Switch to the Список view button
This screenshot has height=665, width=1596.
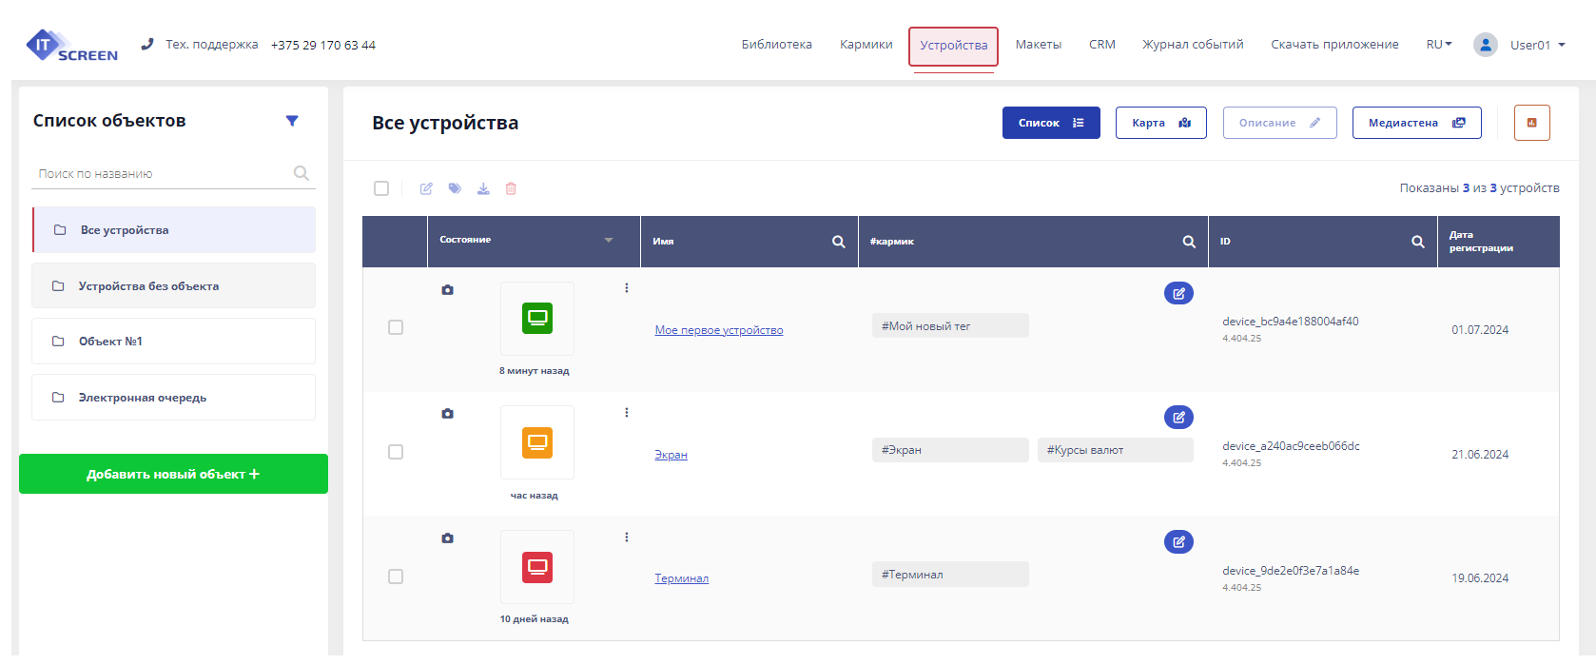click(1051, 123)
